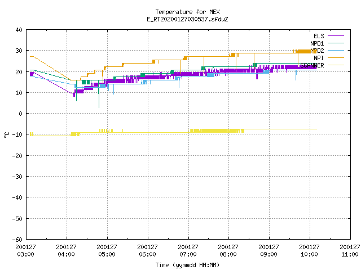This screenshot has height=270, width=361.
Task: Click the purple ELS legend line sample
Action: point(336,36)
